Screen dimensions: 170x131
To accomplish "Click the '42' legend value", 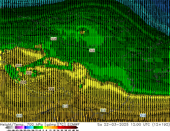I will point(69,130).
